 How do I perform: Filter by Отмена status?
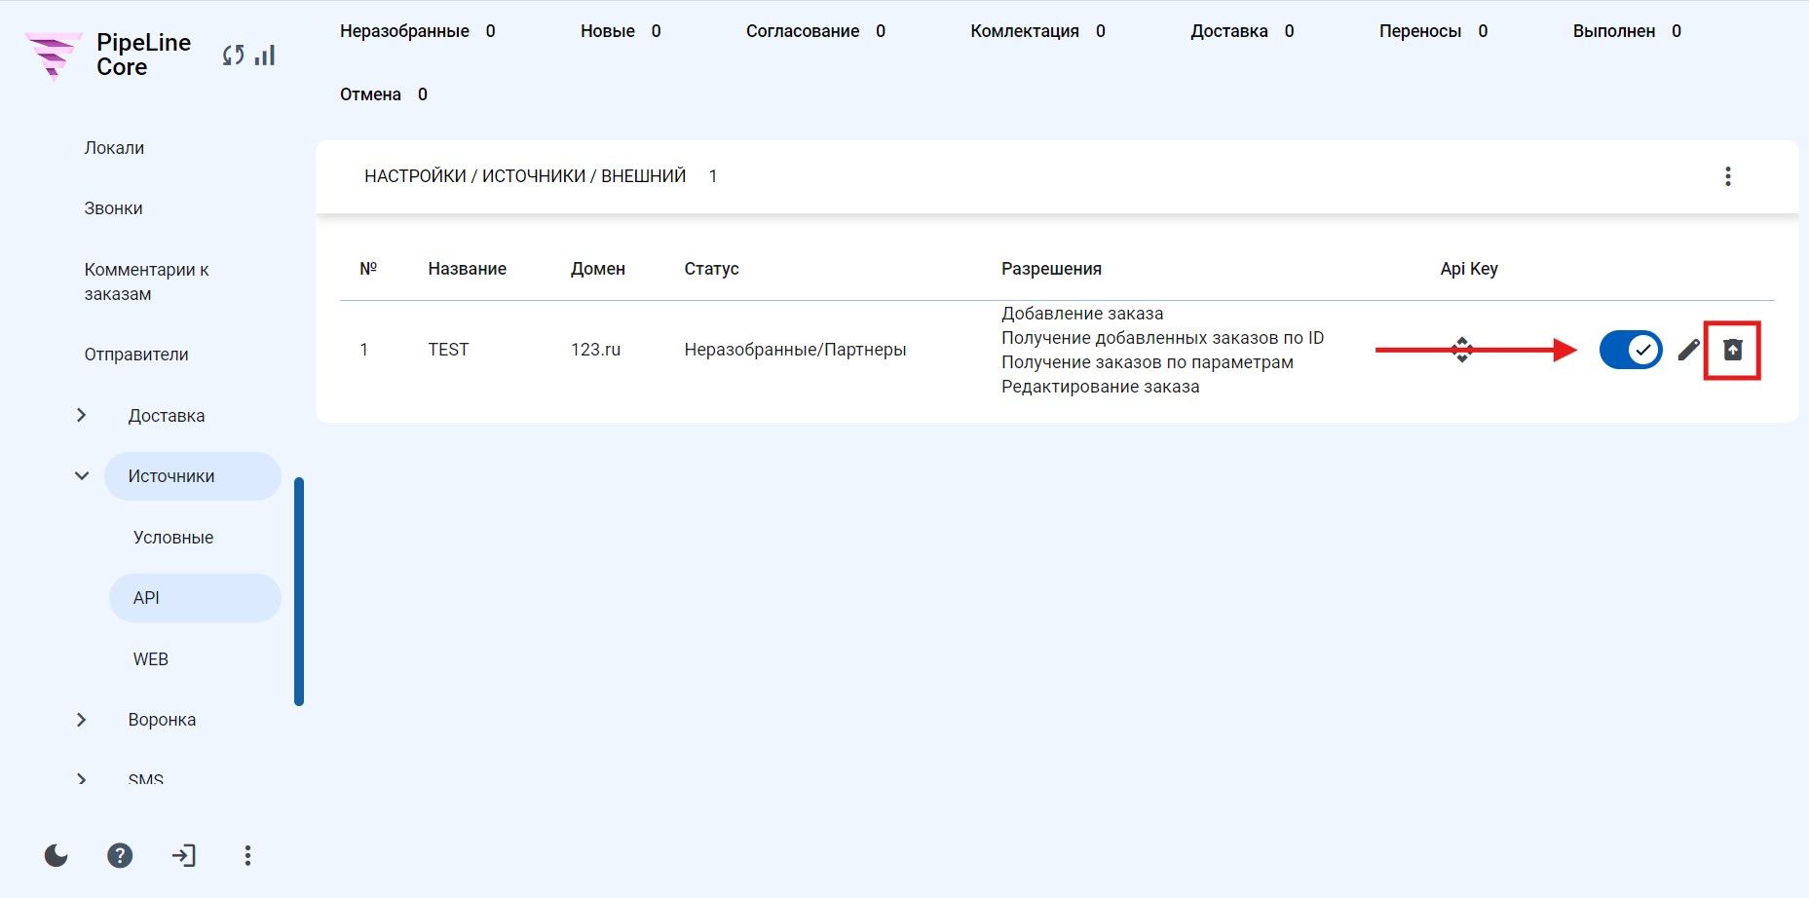[x=384, y=94]
